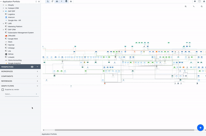
Task: Click the download icon at top right
Action: [204, 1]
